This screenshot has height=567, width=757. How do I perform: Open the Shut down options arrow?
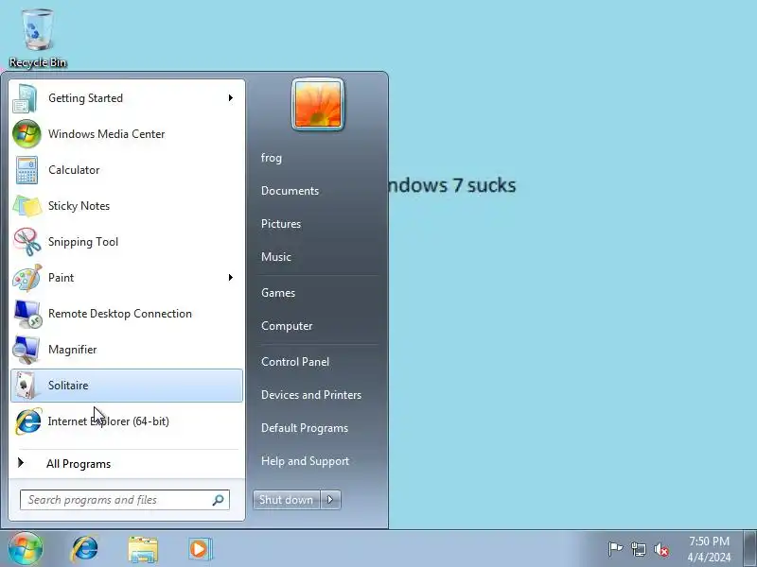tap(330, 500)
